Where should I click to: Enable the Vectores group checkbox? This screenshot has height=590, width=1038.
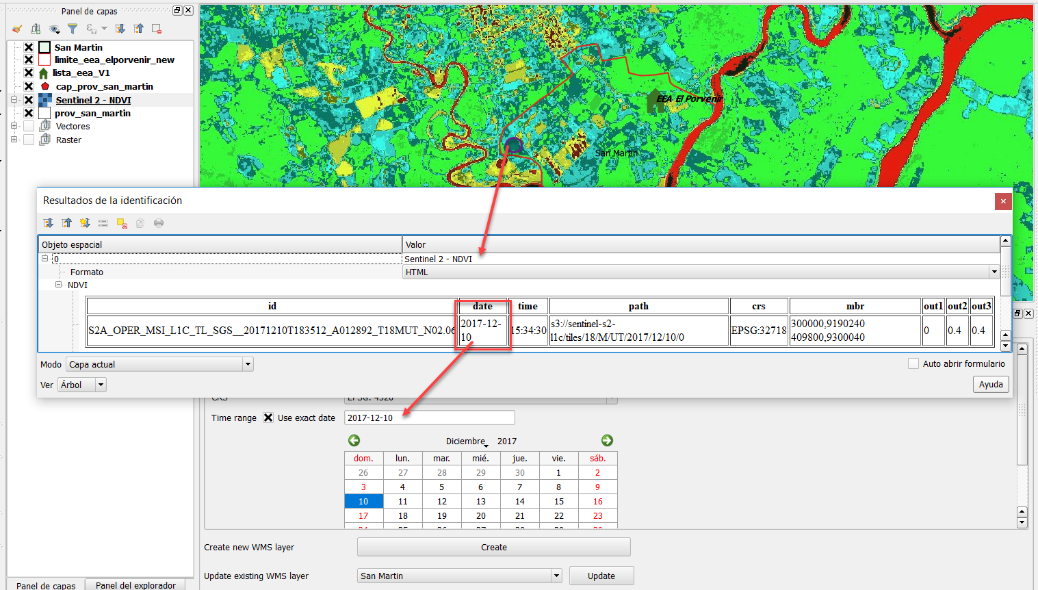[29, 126]
